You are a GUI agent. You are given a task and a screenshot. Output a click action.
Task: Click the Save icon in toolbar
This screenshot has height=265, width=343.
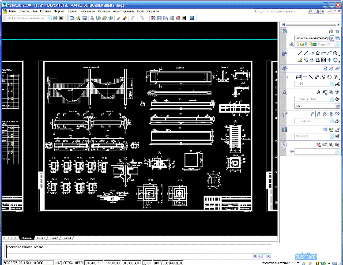pyautogui.click(x=84, y=18)
